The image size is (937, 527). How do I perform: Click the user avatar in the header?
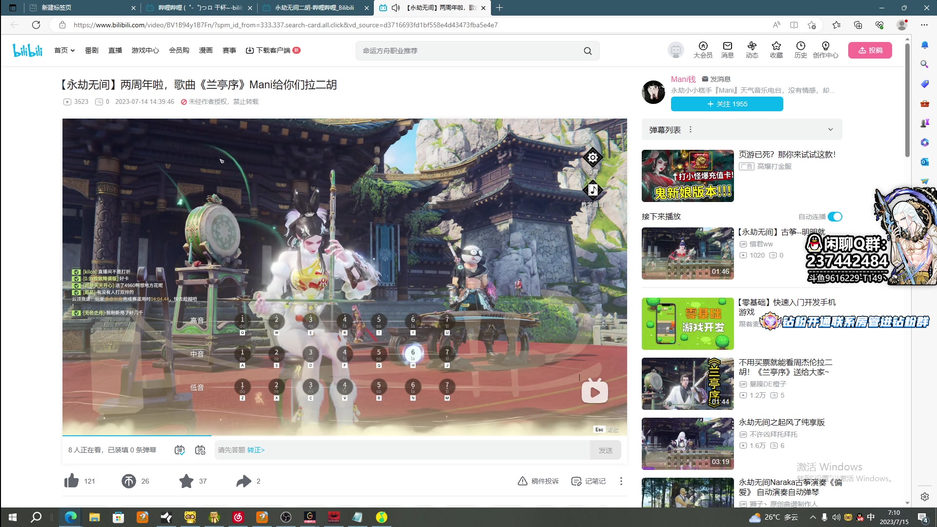(676, 50)
